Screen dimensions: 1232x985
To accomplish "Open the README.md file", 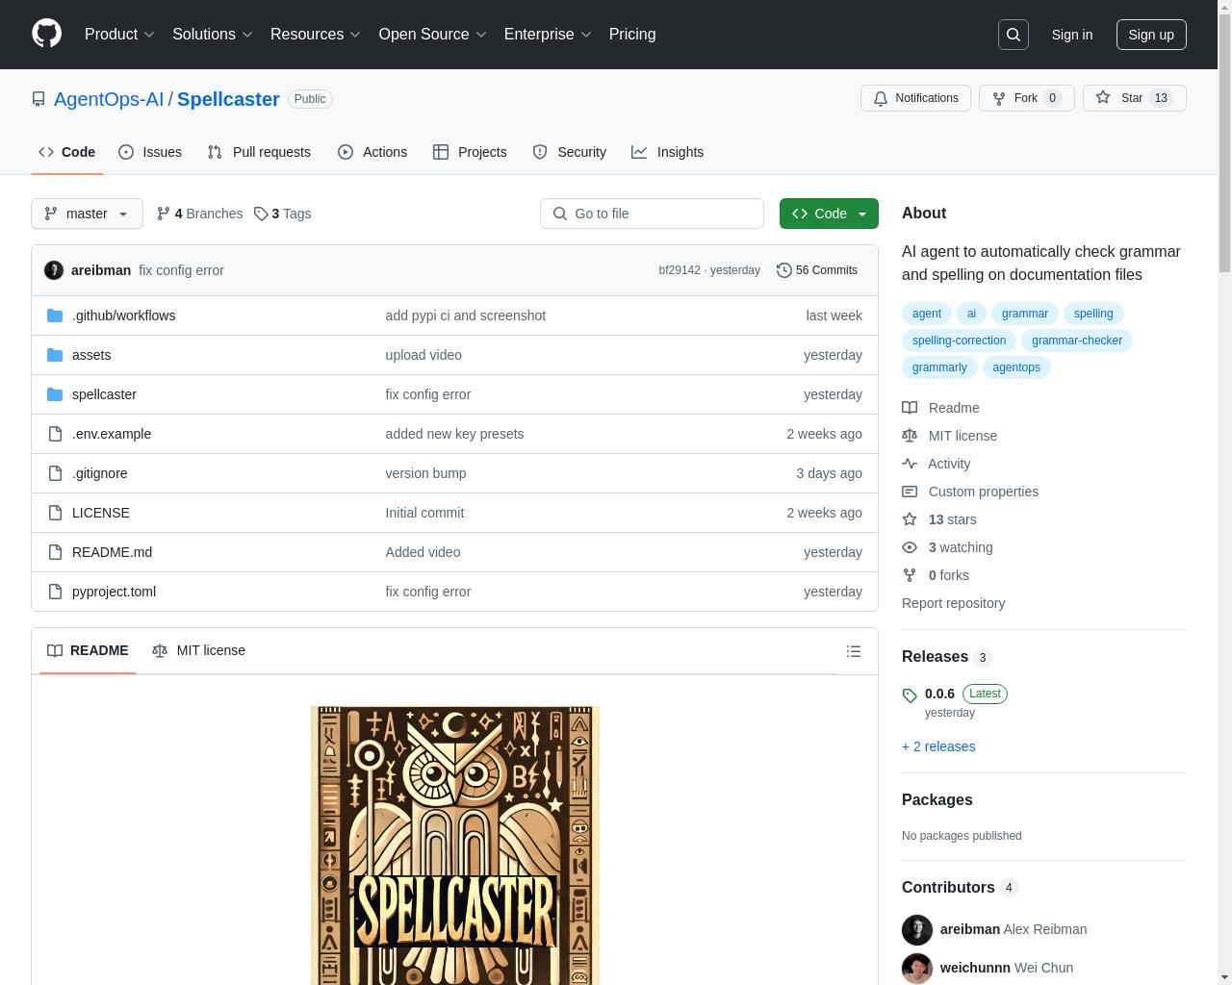I will 112,552.
